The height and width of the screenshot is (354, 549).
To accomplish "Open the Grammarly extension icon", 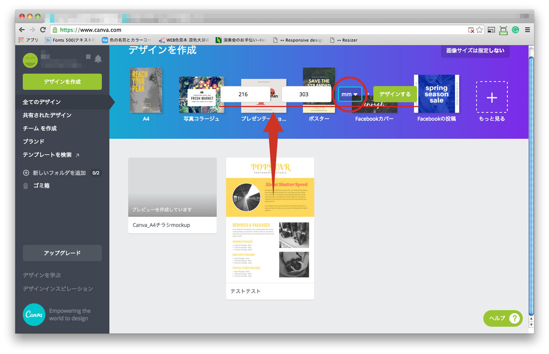I will (x=515, y=30).
